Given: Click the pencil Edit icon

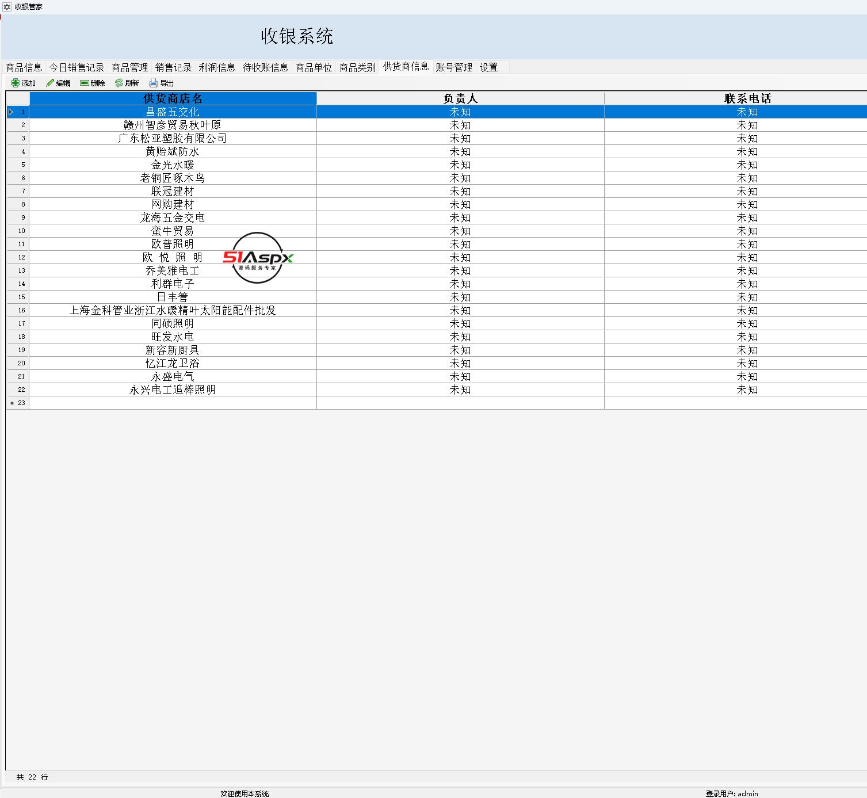Looking at the screenshot, I should tap(50, 83).
